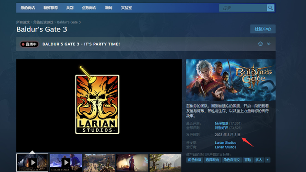Open 社区中心 community hub button
Image resolution: width=306 pixels, height=172 pixels.
263,29
